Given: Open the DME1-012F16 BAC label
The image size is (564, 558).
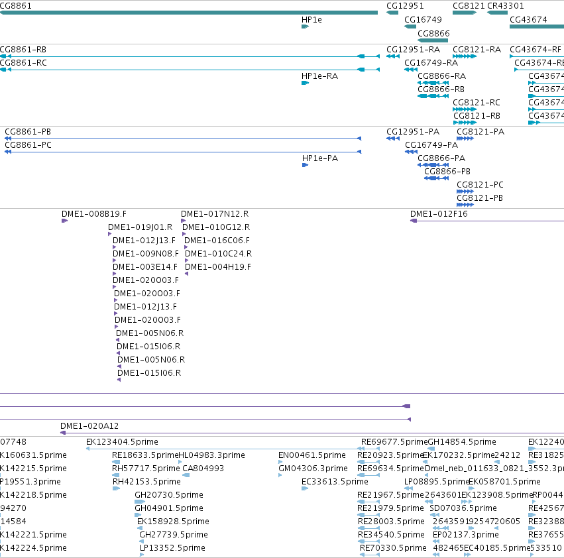Looking at the screenshot, I should (439, 214).
